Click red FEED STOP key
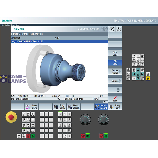Image resolution: width=158 pixels, height=158 pixels. coord(101,136)
